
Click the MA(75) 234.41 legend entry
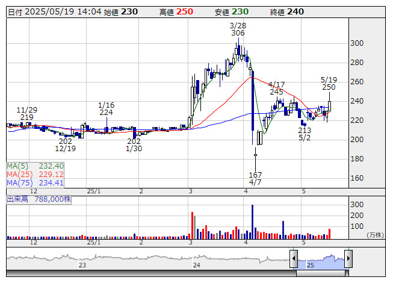(35, 182)
